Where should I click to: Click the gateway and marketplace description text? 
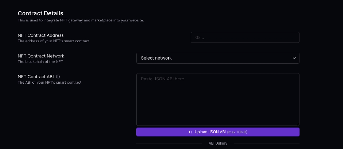coord(81,20)
